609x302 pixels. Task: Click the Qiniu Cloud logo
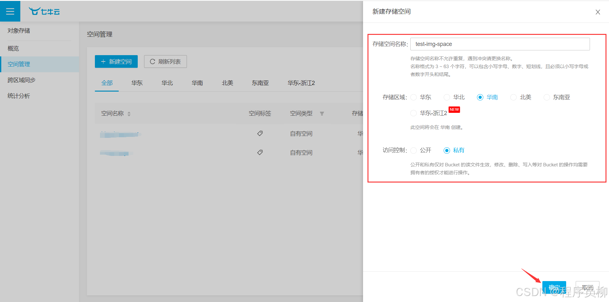pos(44,11)
